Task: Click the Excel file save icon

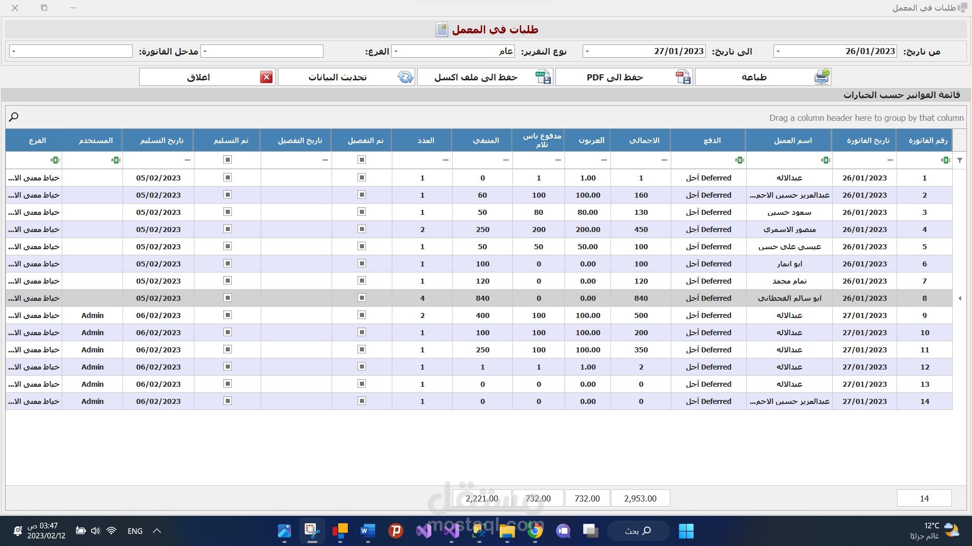Action: click(x=543, y=77)
